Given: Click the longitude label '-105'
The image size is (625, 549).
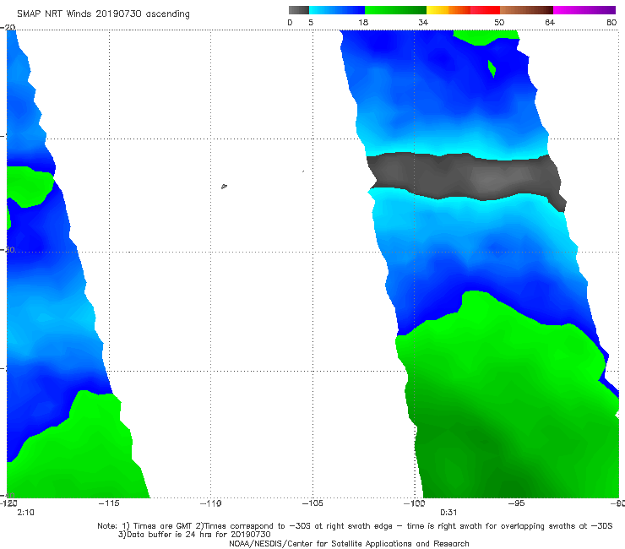Looking at the screenshot, I should [x=312, y=503].
